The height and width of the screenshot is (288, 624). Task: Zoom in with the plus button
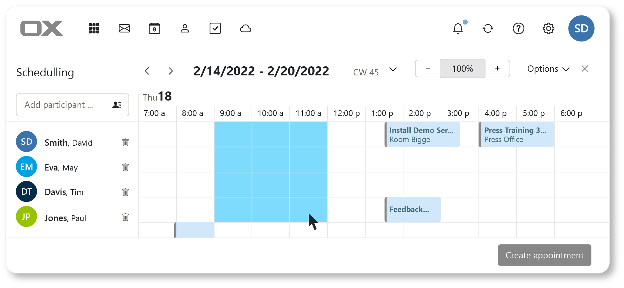[x=497, y=68]
